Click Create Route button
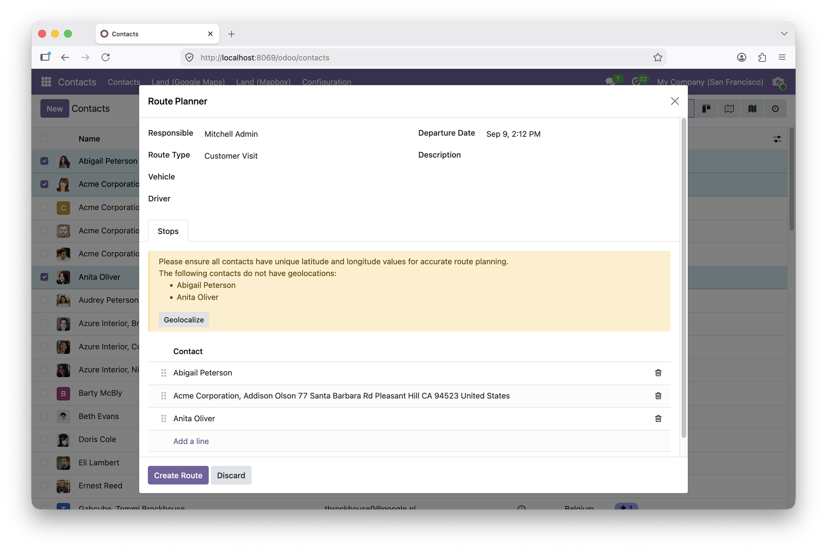The height and width of the screenshot is (551, 827). (x=178, y=475)
